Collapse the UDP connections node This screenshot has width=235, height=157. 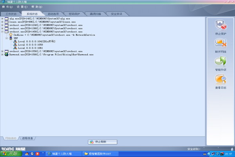(x=7, y=38)
